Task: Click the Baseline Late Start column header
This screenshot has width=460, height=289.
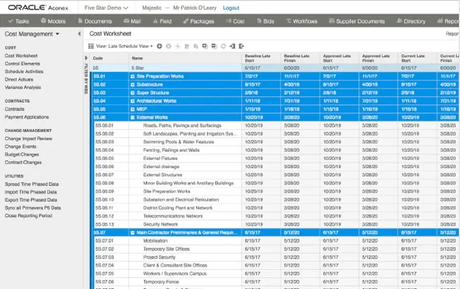Action: [x=258, y=58]
